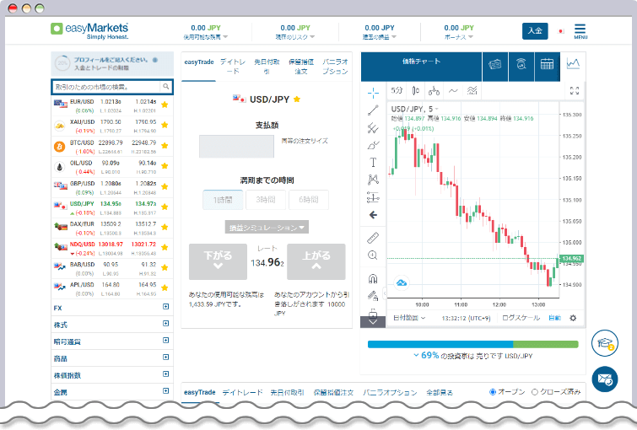The height and width of the screenshot is (430, 637).
Task: Toggle favorite star for BTC/USD
Action: coord(165,145)
